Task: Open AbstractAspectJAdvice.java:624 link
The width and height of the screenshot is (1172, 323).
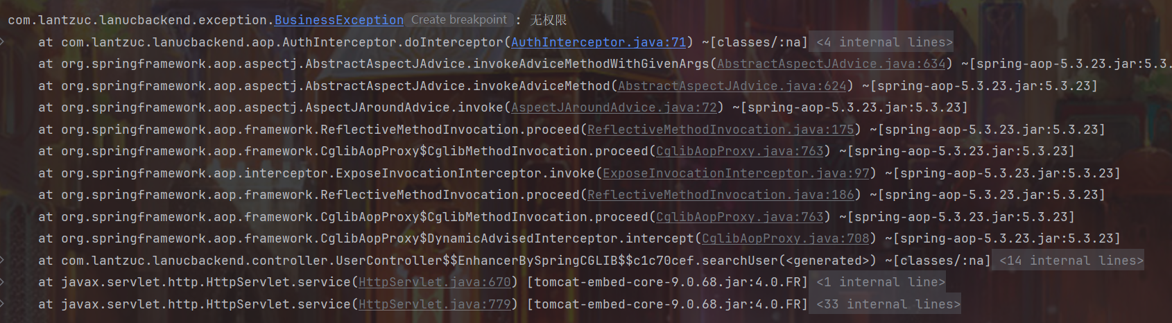Action: point(732,86)
